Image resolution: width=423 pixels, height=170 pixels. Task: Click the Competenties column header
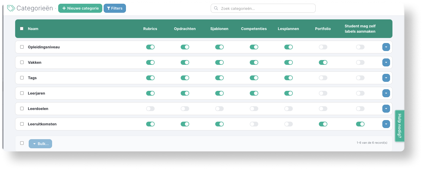pos(254,29)
